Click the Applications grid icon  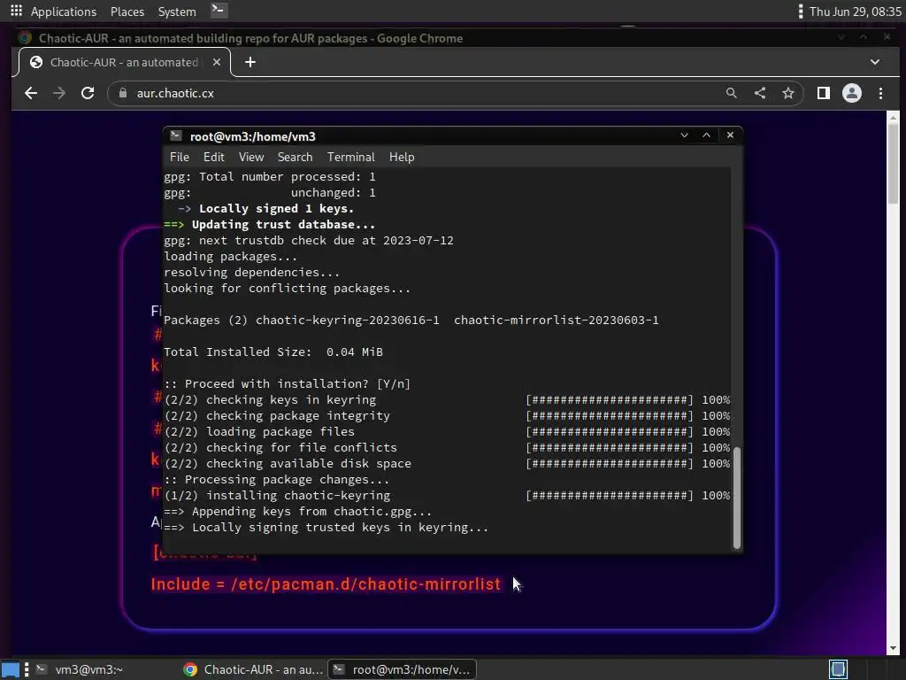pos(16,11)
